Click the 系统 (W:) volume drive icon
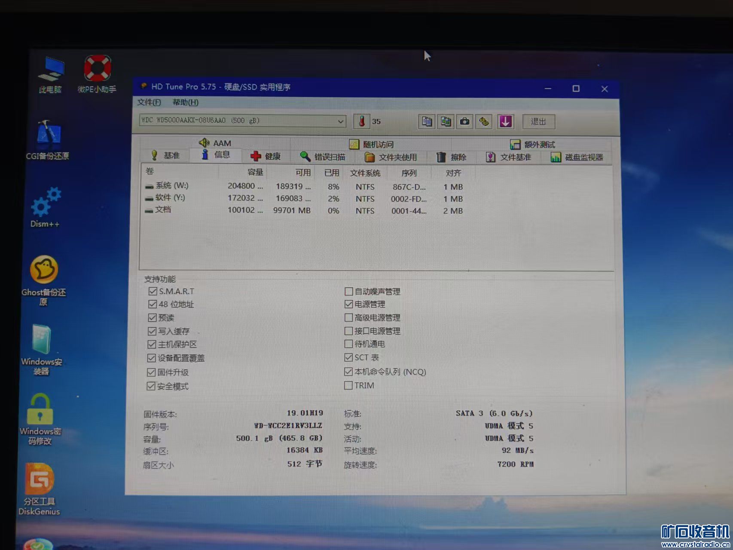This screenshot has width=733, height=550. (149, 186)
